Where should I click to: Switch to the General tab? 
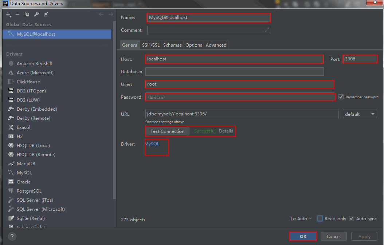(130, 45)
